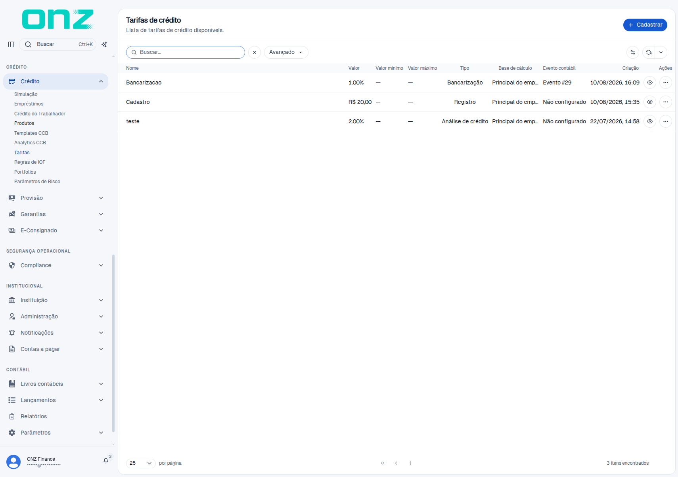The width and height of the screenshot is (678, 477).
Task: Expand the E-Consignado menu
Action: point(56,230)
